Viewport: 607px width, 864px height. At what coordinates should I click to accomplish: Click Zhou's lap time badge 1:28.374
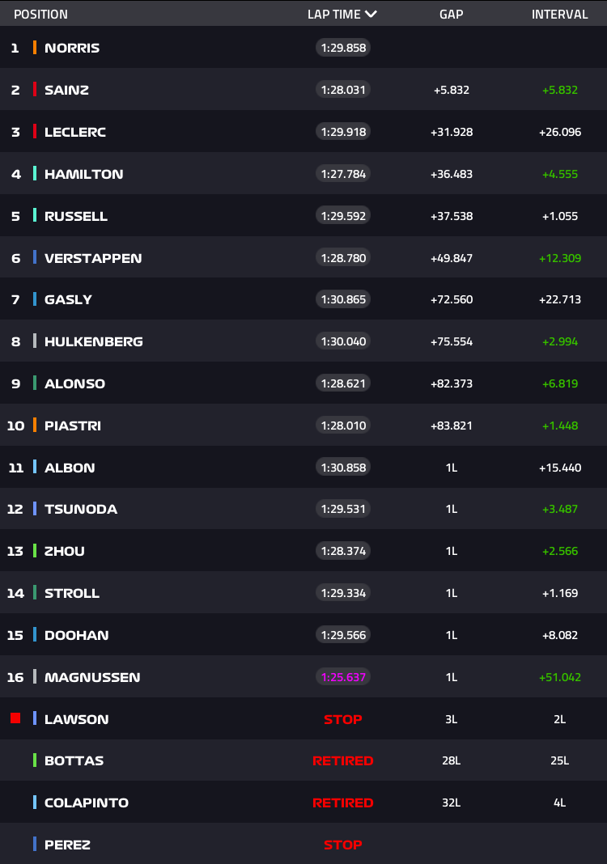343,550
